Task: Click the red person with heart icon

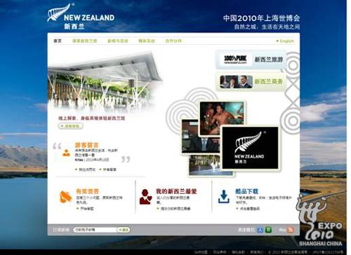Action: click(145, 197)
